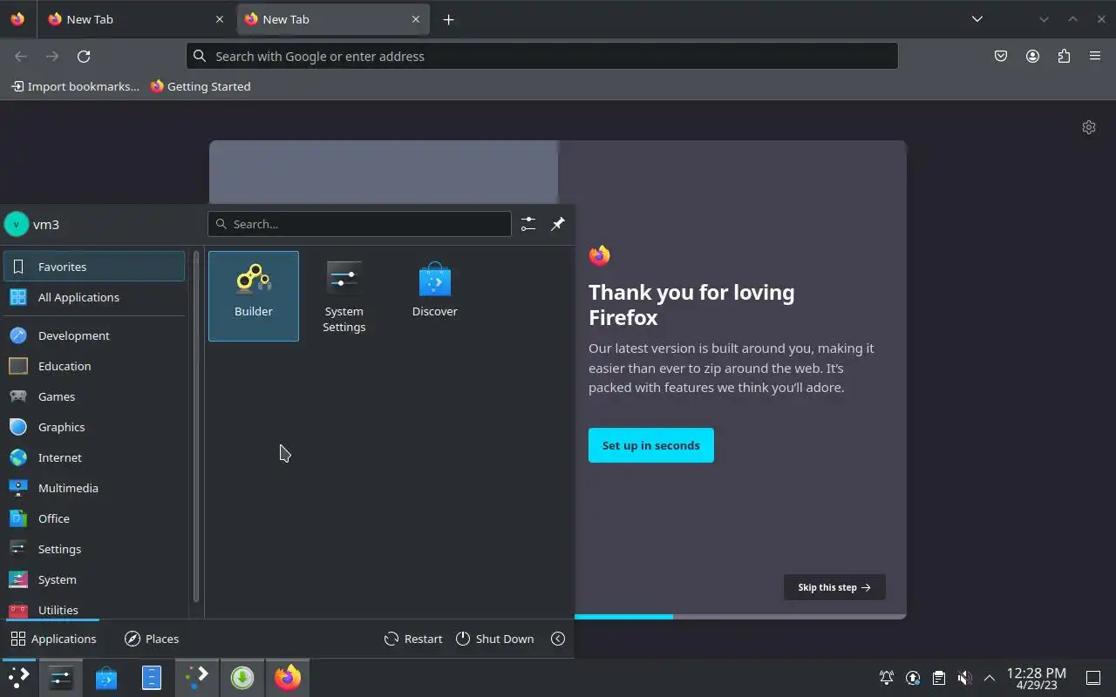Open KDE application launcher in taskbar
This screenshot has height=697, width=1116.
coord(18,678)
